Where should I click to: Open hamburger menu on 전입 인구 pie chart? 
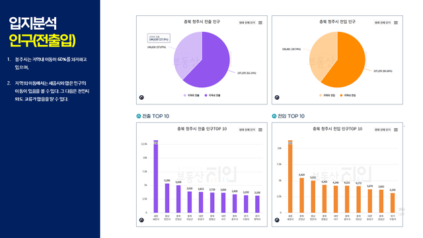click(x=396, y=22)
